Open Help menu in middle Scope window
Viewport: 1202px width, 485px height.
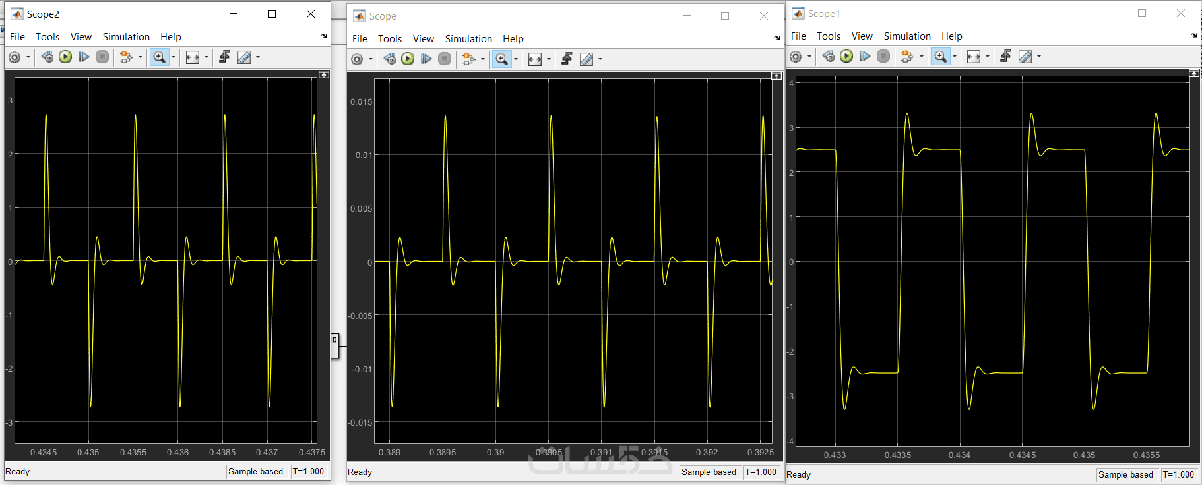513,39
